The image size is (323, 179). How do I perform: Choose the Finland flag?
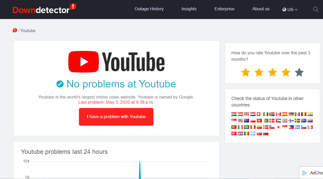[x=291, y=121]
